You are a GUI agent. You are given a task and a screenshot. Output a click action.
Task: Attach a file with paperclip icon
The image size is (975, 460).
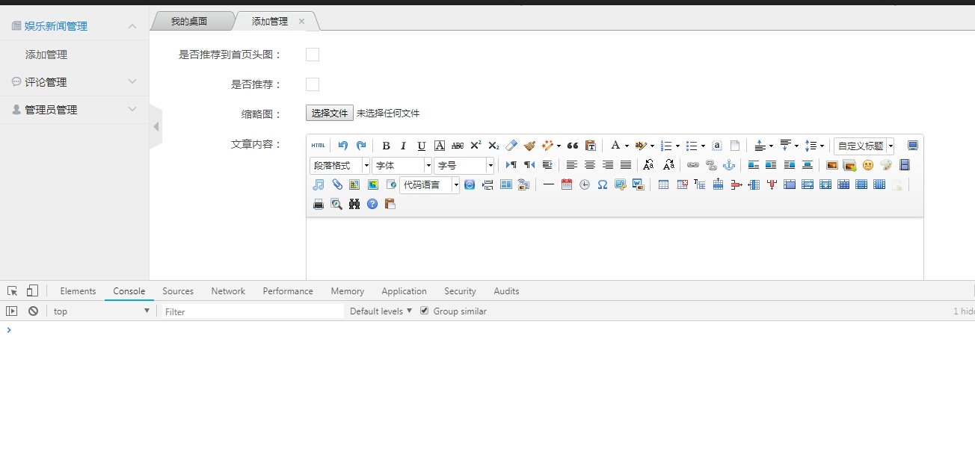tap(337, 184)
